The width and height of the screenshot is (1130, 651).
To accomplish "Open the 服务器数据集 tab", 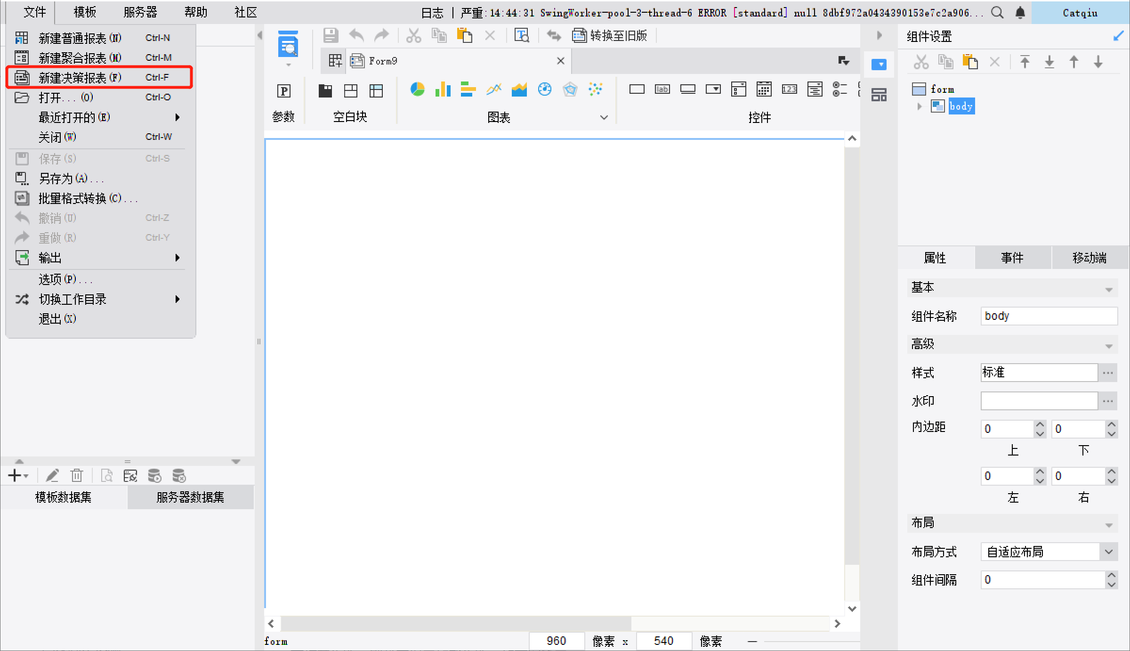I will 190,497.
